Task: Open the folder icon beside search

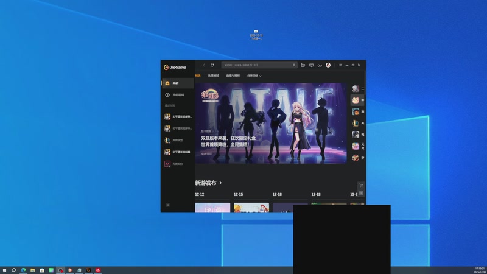Action: click(303, 65)
